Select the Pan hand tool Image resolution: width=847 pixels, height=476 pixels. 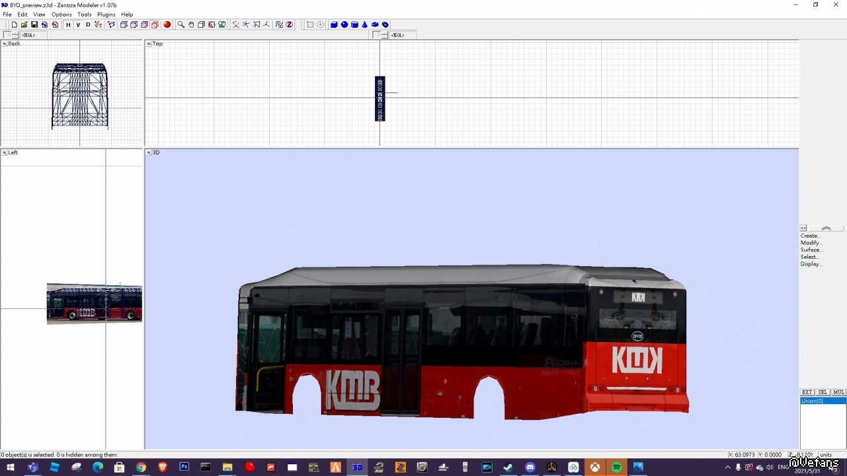point(191,24)
